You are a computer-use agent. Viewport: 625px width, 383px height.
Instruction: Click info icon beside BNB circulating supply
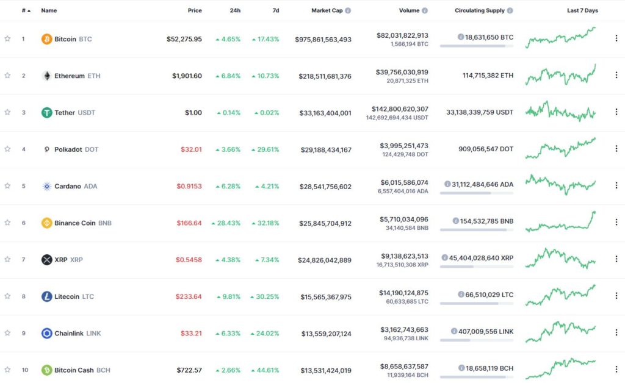point(455,221)
